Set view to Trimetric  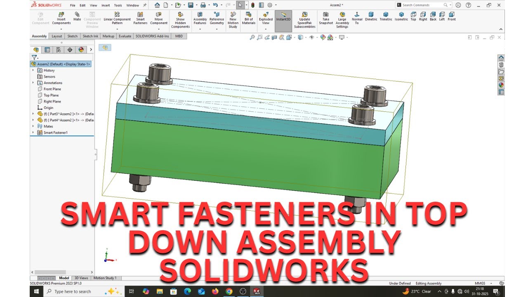click(386, 16)
